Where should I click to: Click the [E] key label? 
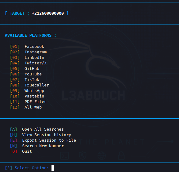pyautogui.click(x=13, y=140)
